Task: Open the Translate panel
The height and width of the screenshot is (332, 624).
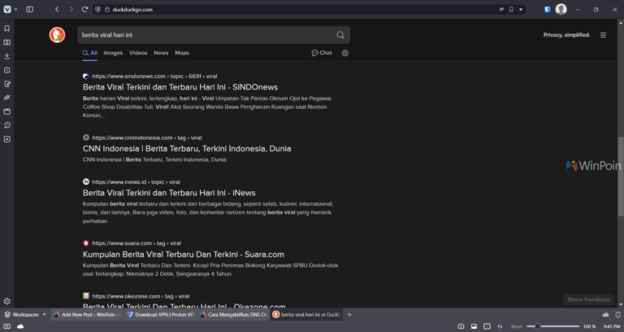Action: click(6, 98)
